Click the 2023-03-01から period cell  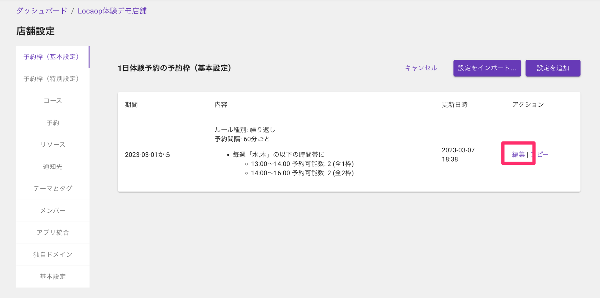(x=147, y=155)
